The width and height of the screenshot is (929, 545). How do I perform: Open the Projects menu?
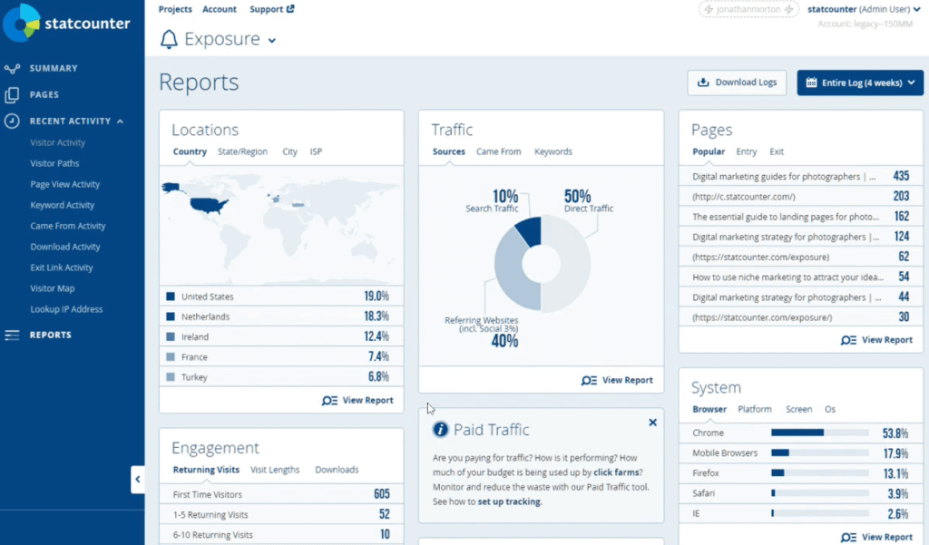[x=175, y=9]
